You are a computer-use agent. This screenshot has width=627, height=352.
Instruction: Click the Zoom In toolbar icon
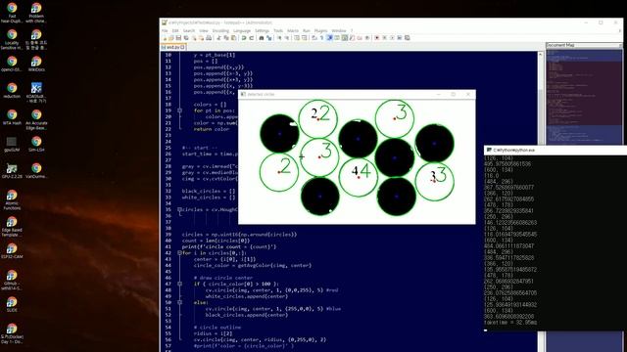(279, 38)
